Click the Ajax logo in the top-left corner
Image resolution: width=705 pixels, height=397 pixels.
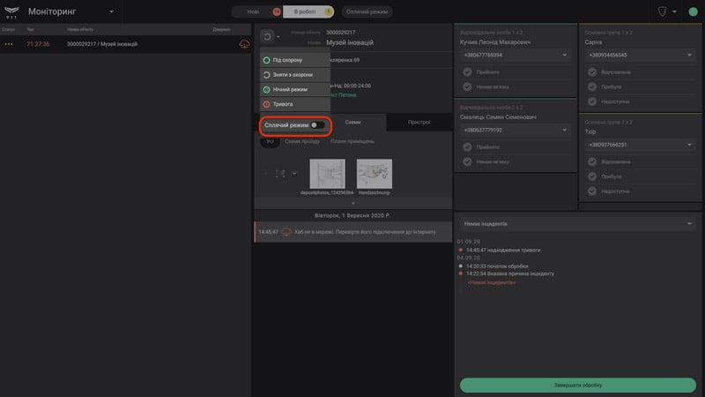point(11,11)
